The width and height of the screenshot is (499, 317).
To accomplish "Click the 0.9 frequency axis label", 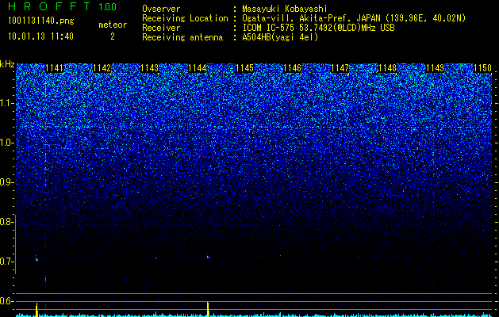I will coord(6,182).
